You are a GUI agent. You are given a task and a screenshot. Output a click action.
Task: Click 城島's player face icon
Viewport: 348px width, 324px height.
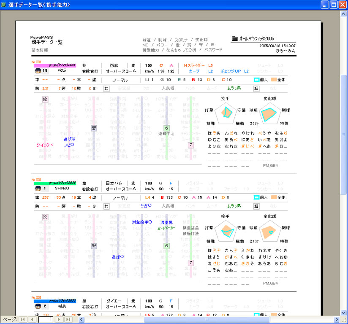click(38, 306)
